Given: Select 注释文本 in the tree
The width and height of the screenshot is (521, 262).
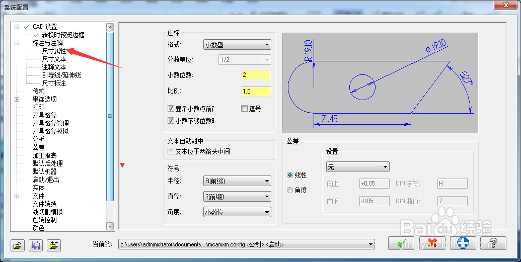Looking at the screenshot, I should (54, 67).
